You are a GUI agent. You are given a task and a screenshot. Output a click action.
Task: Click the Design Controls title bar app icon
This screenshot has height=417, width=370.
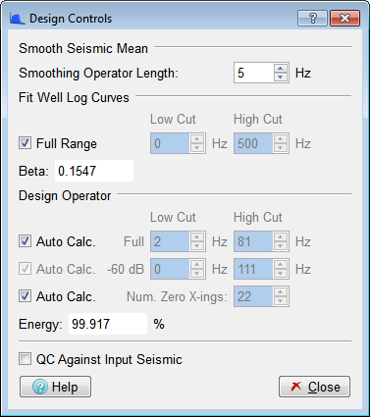(x=17, y=19)
